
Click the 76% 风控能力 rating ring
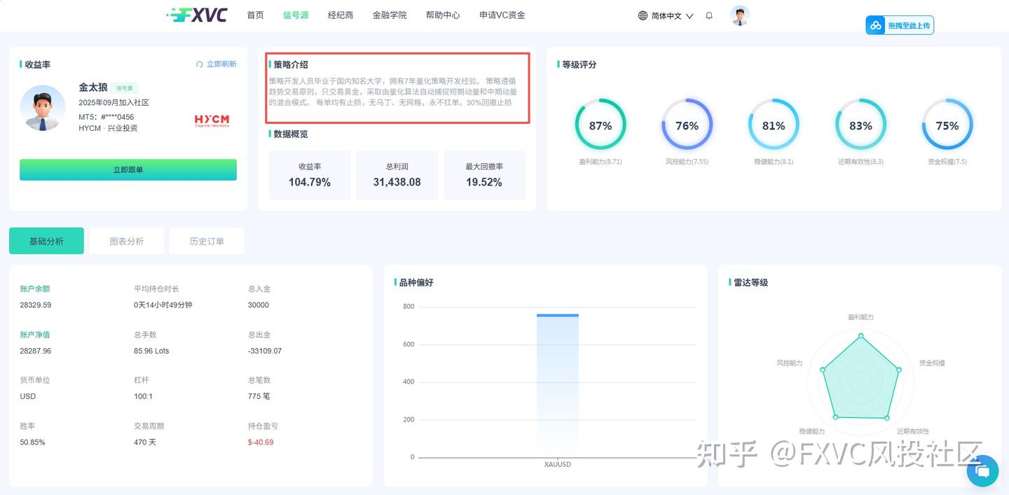coord(687,125)
